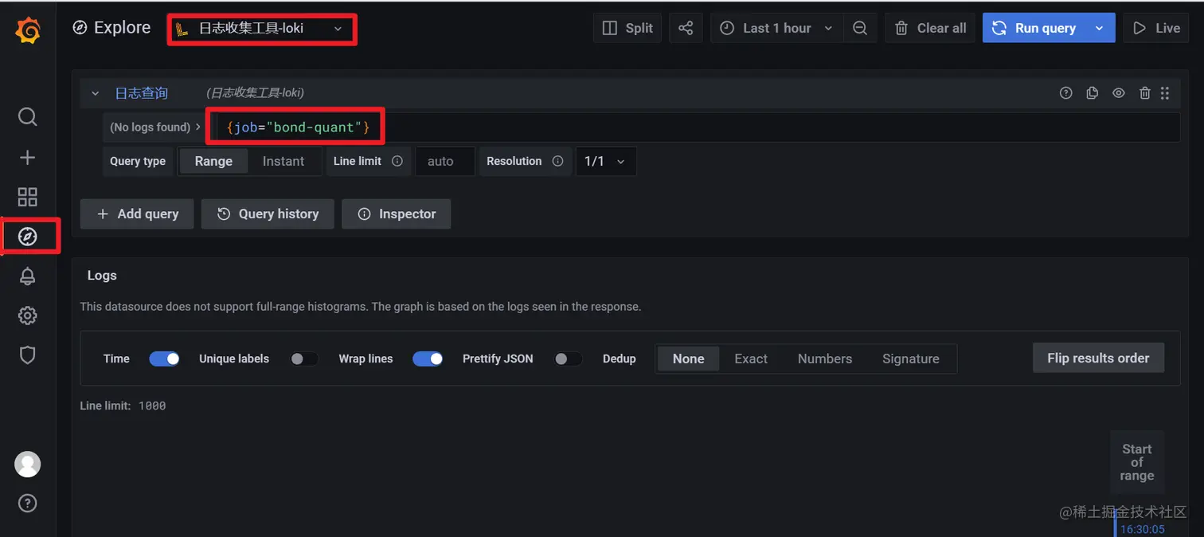
Task: Toggle the Wrap lines switch
Action: (x=428, y=359)
